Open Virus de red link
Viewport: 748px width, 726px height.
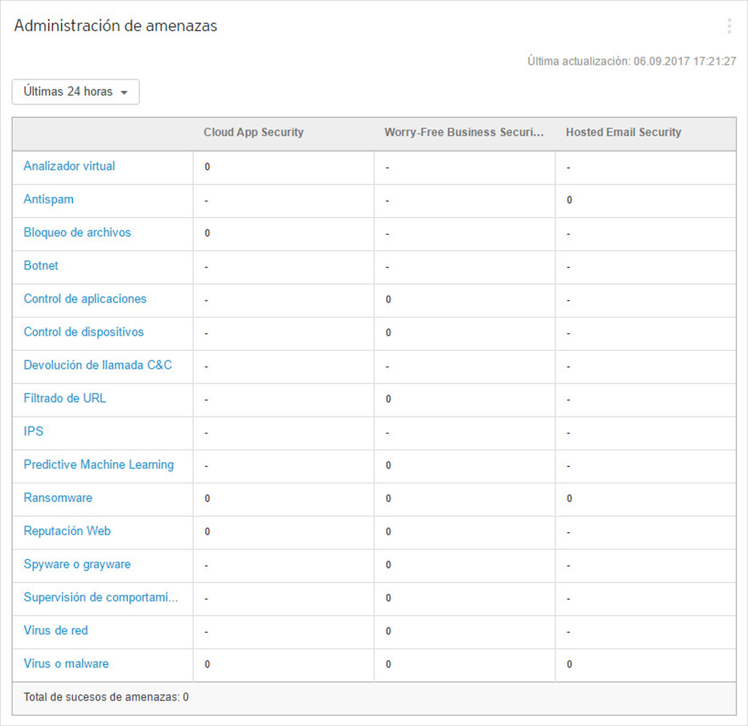[x=56, y=631]
